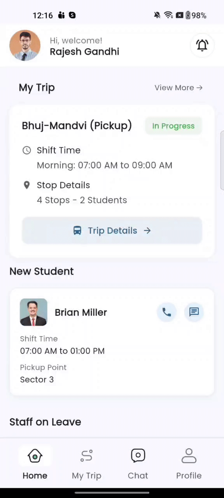Call Brian Miller using the phone icon
This screenshot has width=224, height=498.
point(166,312)
